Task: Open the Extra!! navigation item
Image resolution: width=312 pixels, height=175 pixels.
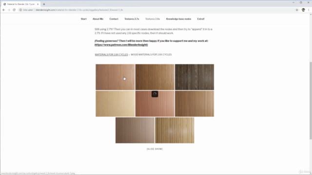Action: point(201,19)
